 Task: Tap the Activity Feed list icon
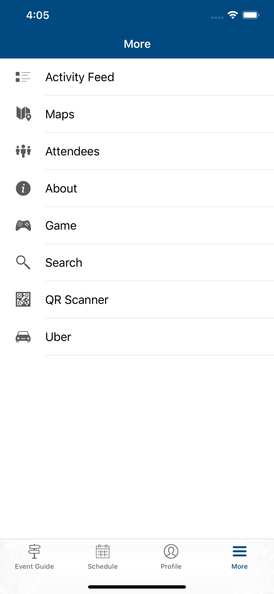pos(23,77)
